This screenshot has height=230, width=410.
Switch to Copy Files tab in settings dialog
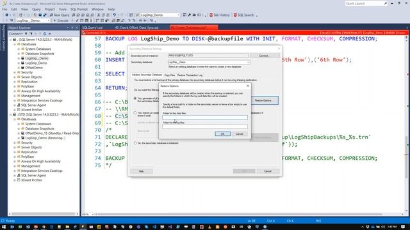169,75
